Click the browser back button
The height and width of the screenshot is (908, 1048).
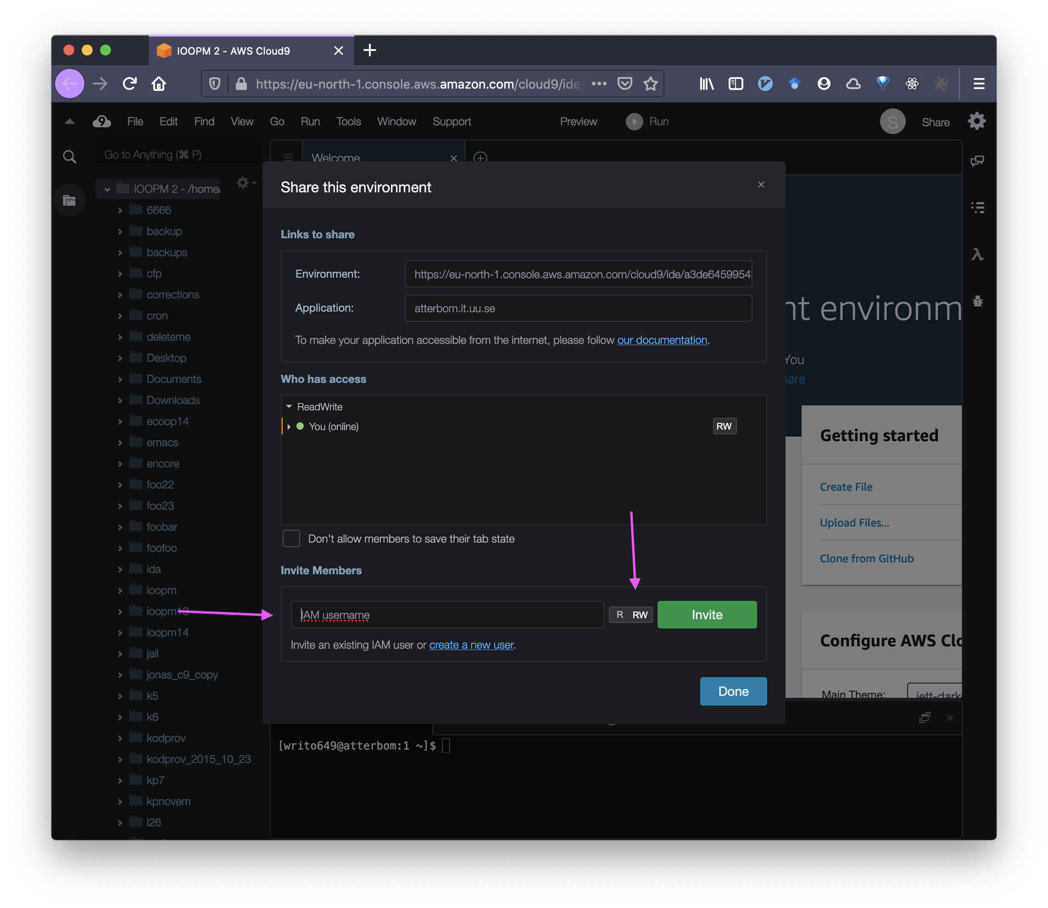tap(70, 84)
